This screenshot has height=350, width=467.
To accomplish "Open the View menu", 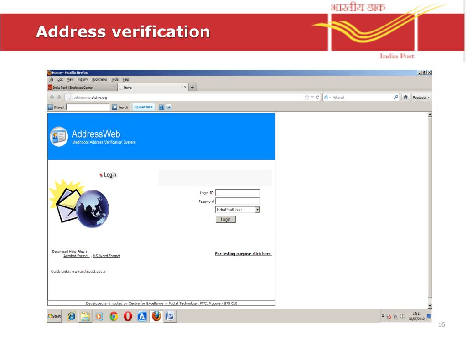I will click(x=70, y=79).
